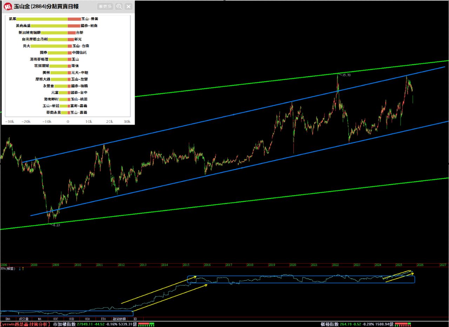Open the MA indicator tab
The image size is (449, 327).
[40, 319]
